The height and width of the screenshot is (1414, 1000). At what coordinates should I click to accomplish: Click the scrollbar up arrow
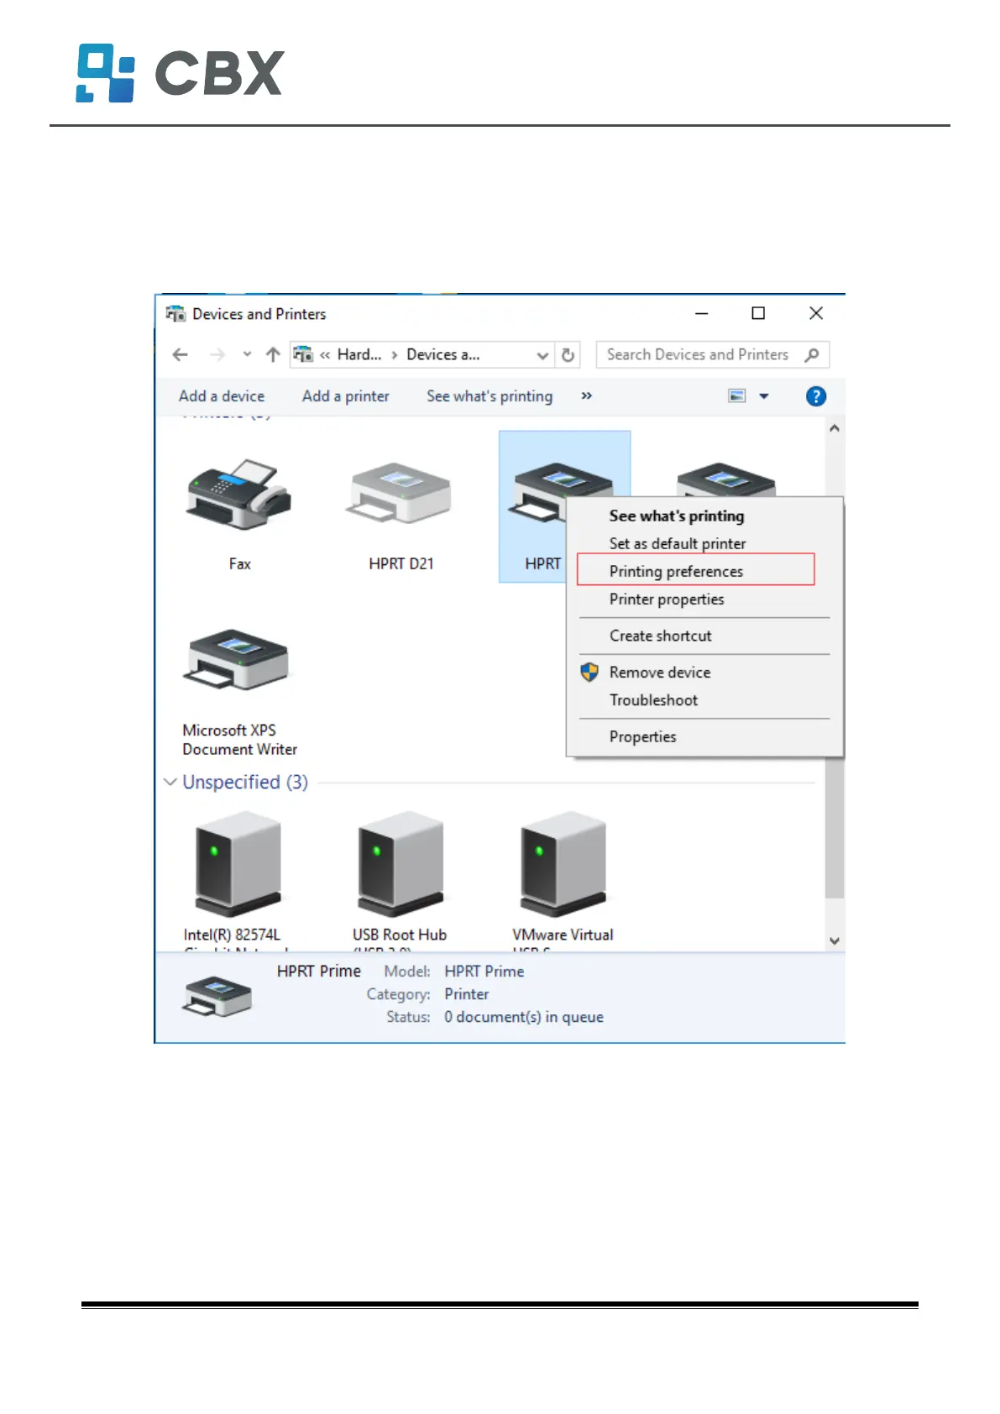click(x=835, y=428)
